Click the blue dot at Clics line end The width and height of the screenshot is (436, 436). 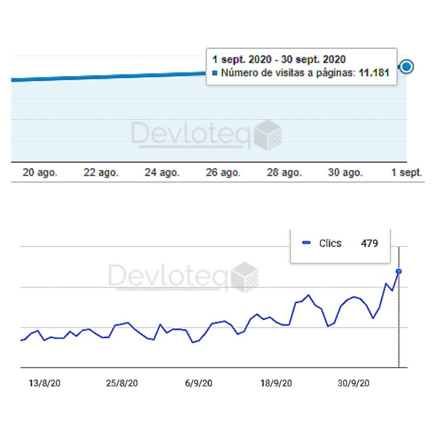pyautogui.click(x=399, y=271)
